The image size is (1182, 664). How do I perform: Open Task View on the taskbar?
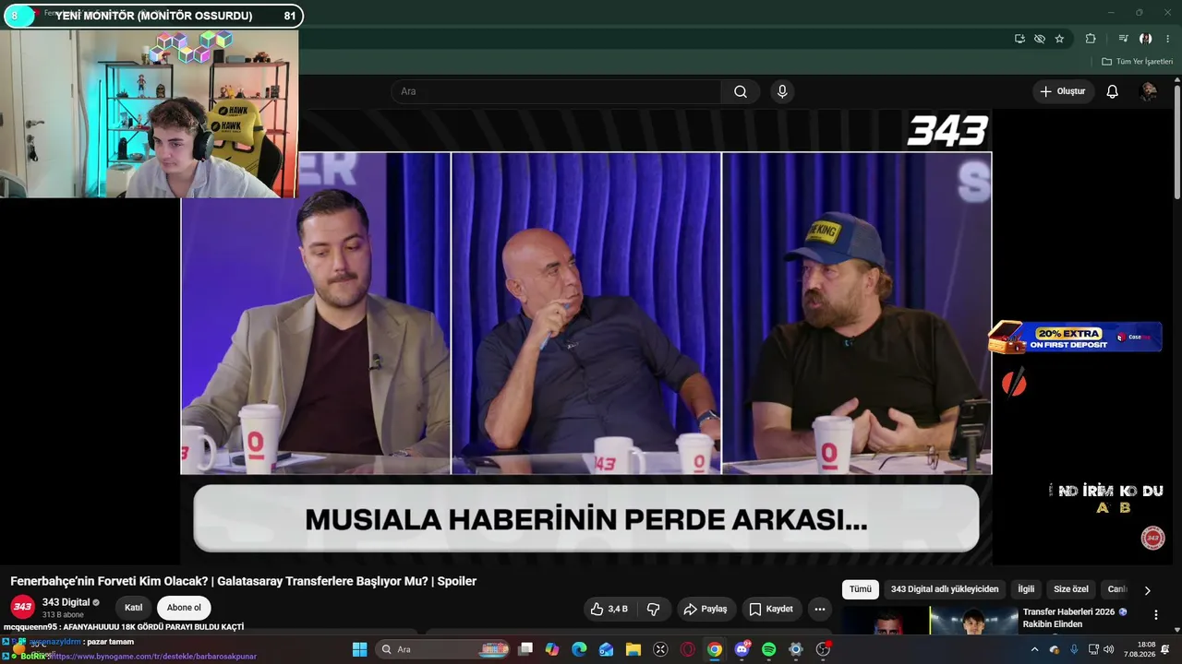click(525, 649)
